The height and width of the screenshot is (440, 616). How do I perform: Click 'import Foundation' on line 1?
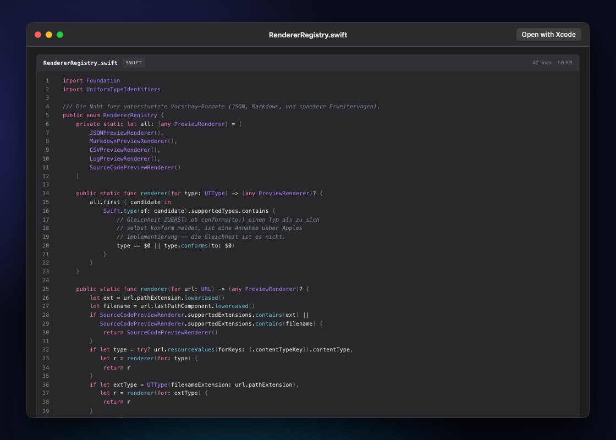tap(91, 80)
